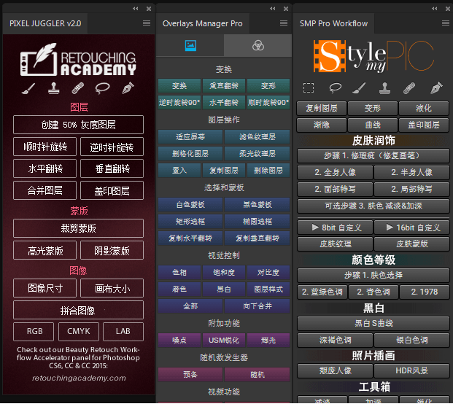Click the 高光蒙版 button
This screenshot has height=420, width=453.
(44, 250)
